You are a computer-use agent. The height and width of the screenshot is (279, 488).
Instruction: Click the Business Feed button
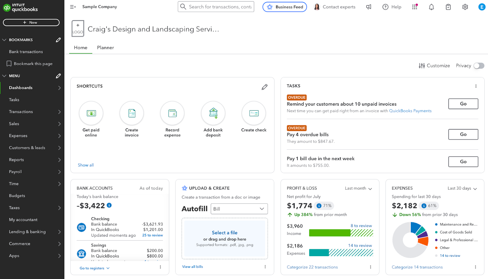click(x=285, y=7)
